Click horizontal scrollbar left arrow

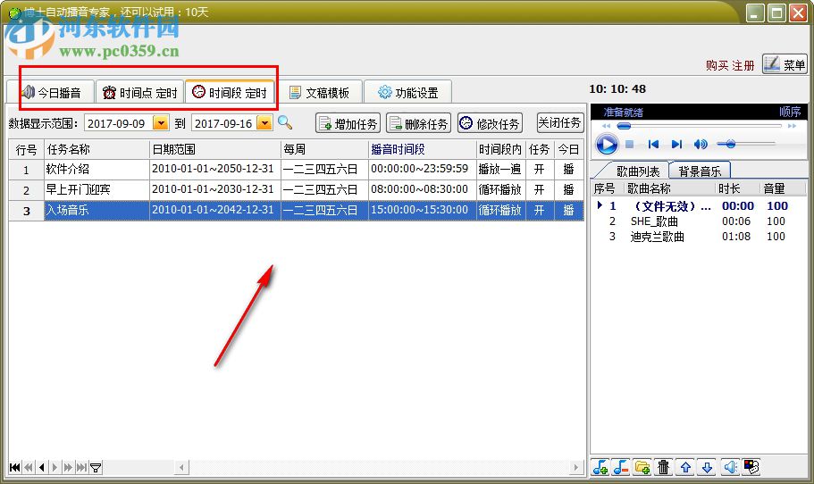[x=181, y=467]
